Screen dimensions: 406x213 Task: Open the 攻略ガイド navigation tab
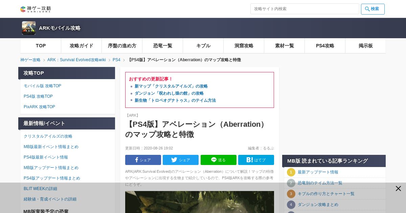tap(82, 46)
